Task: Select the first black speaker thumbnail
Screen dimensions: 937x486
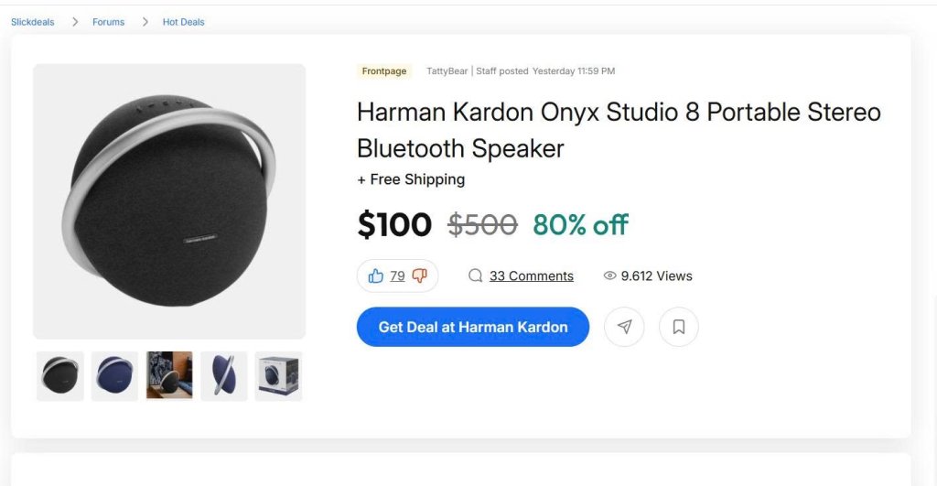Action: (60, 376)
